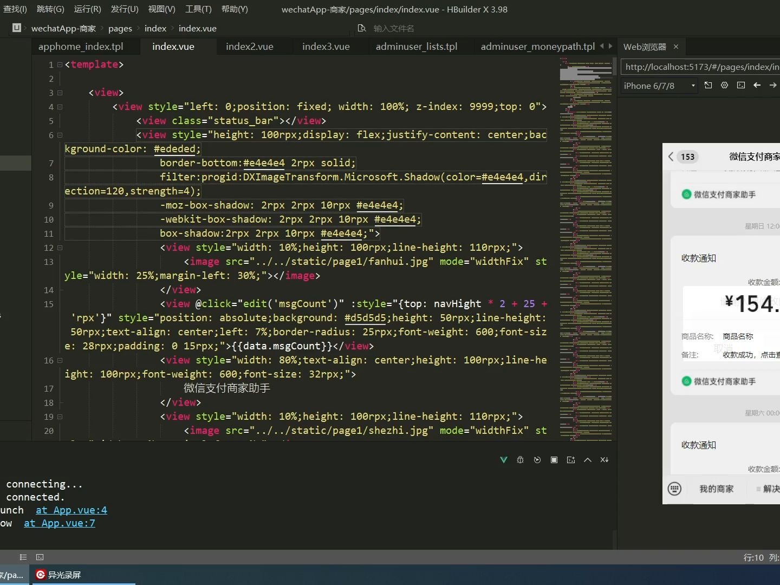Open the App.vue:7 console link
This screenshot has height=585, width=780.
60,523
